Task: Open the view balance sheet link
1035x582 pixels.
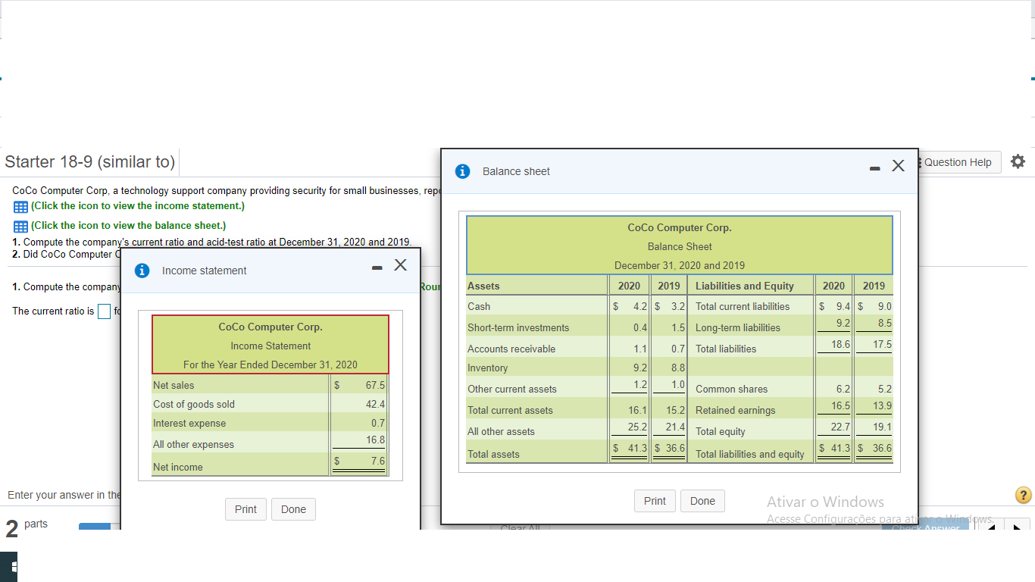Action: tap(129, 226)
